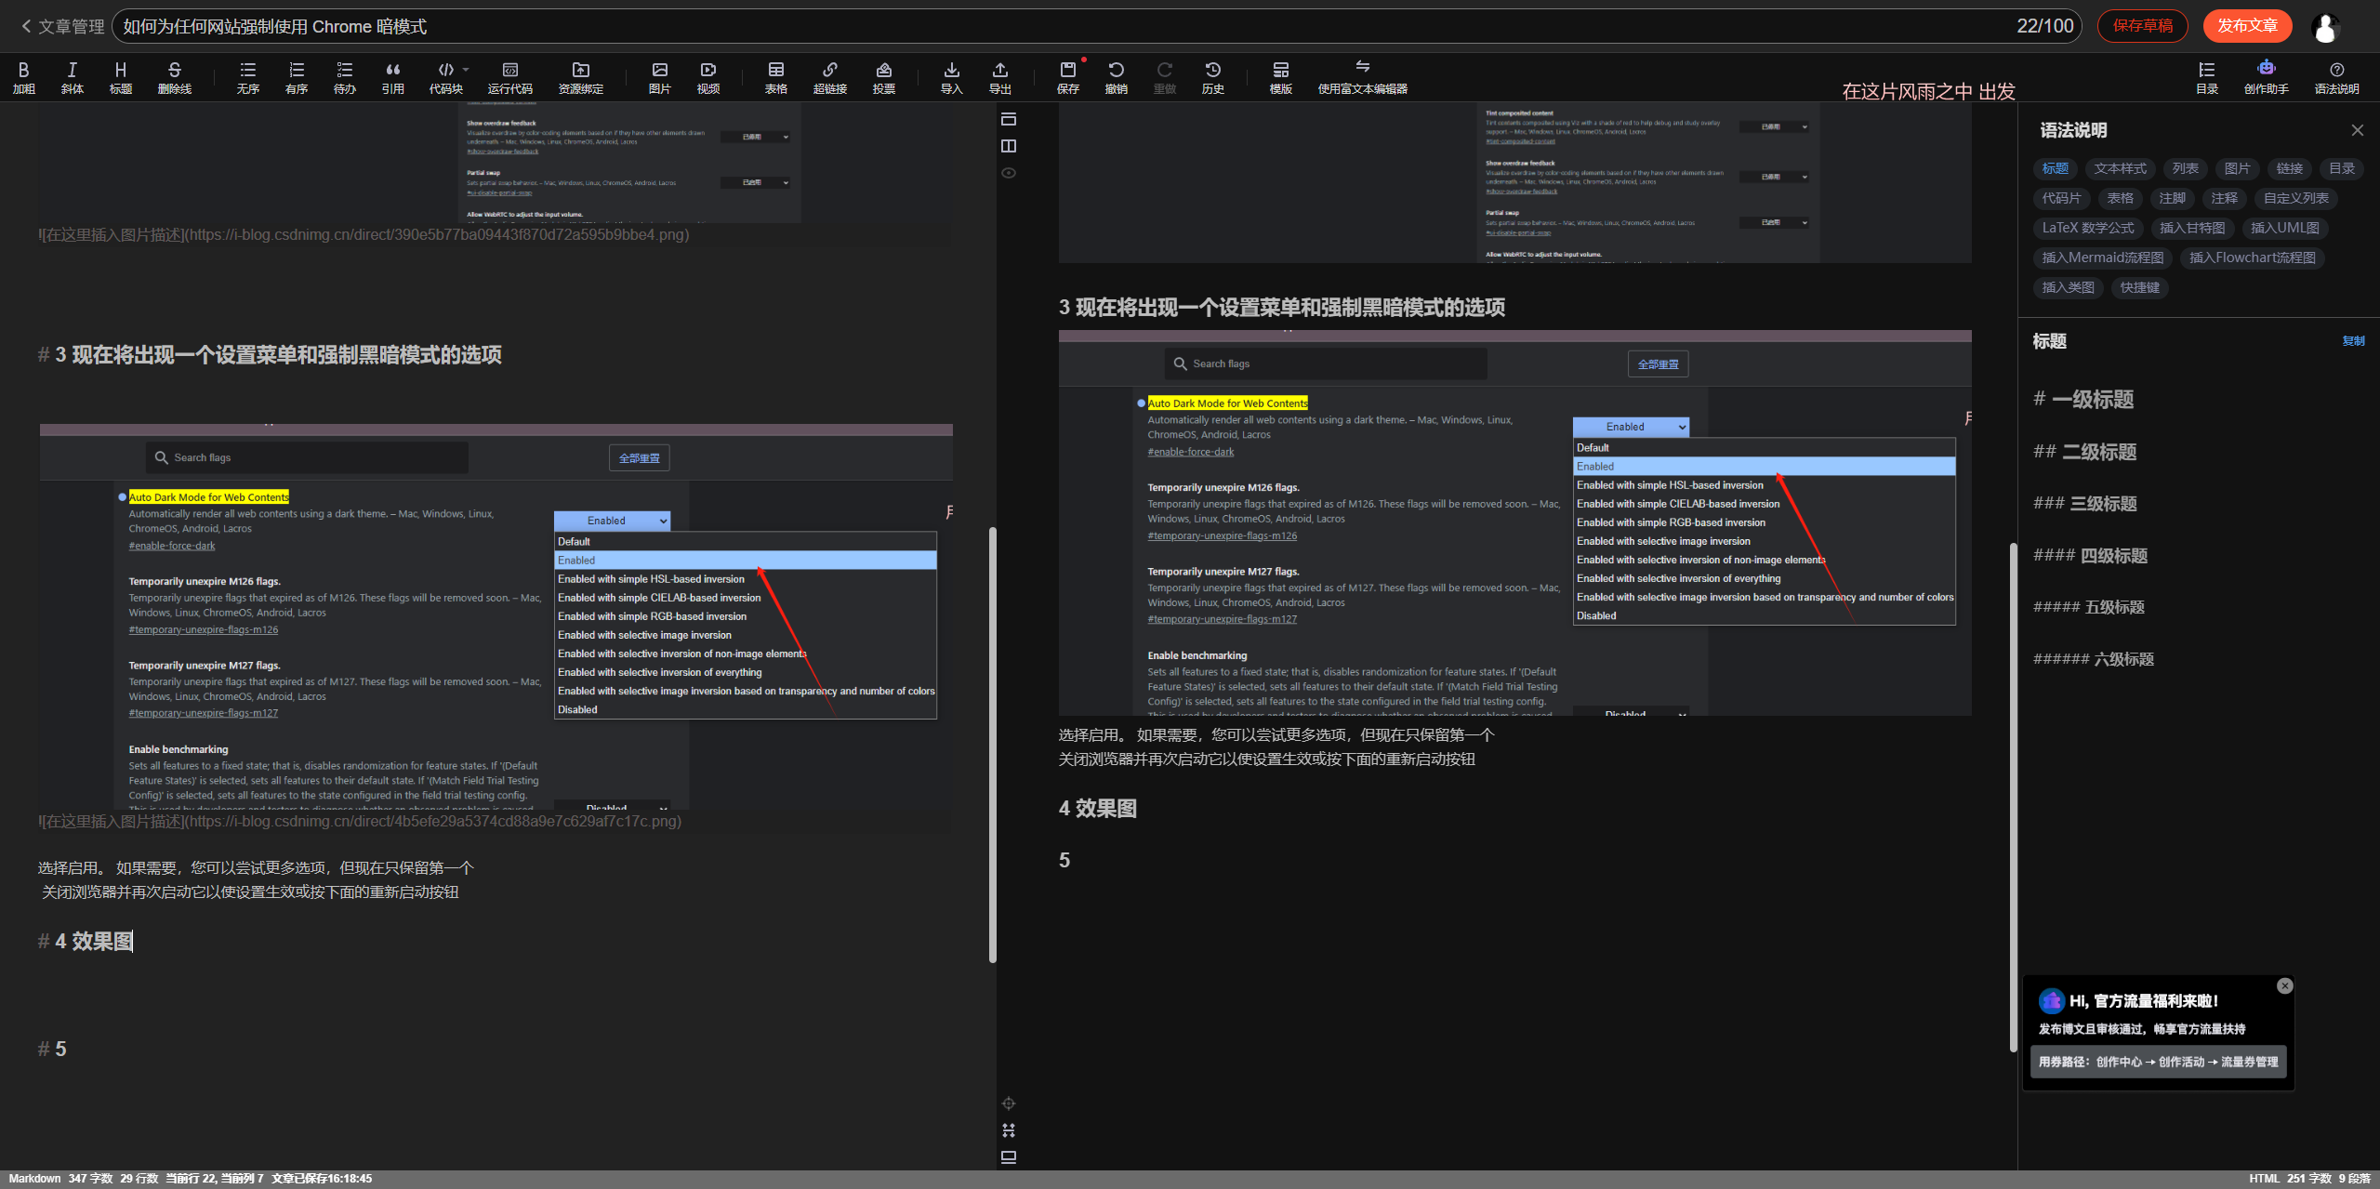Select the 代码片 syntax tag
The image size is (2380, 1189).
[2062, 198]
